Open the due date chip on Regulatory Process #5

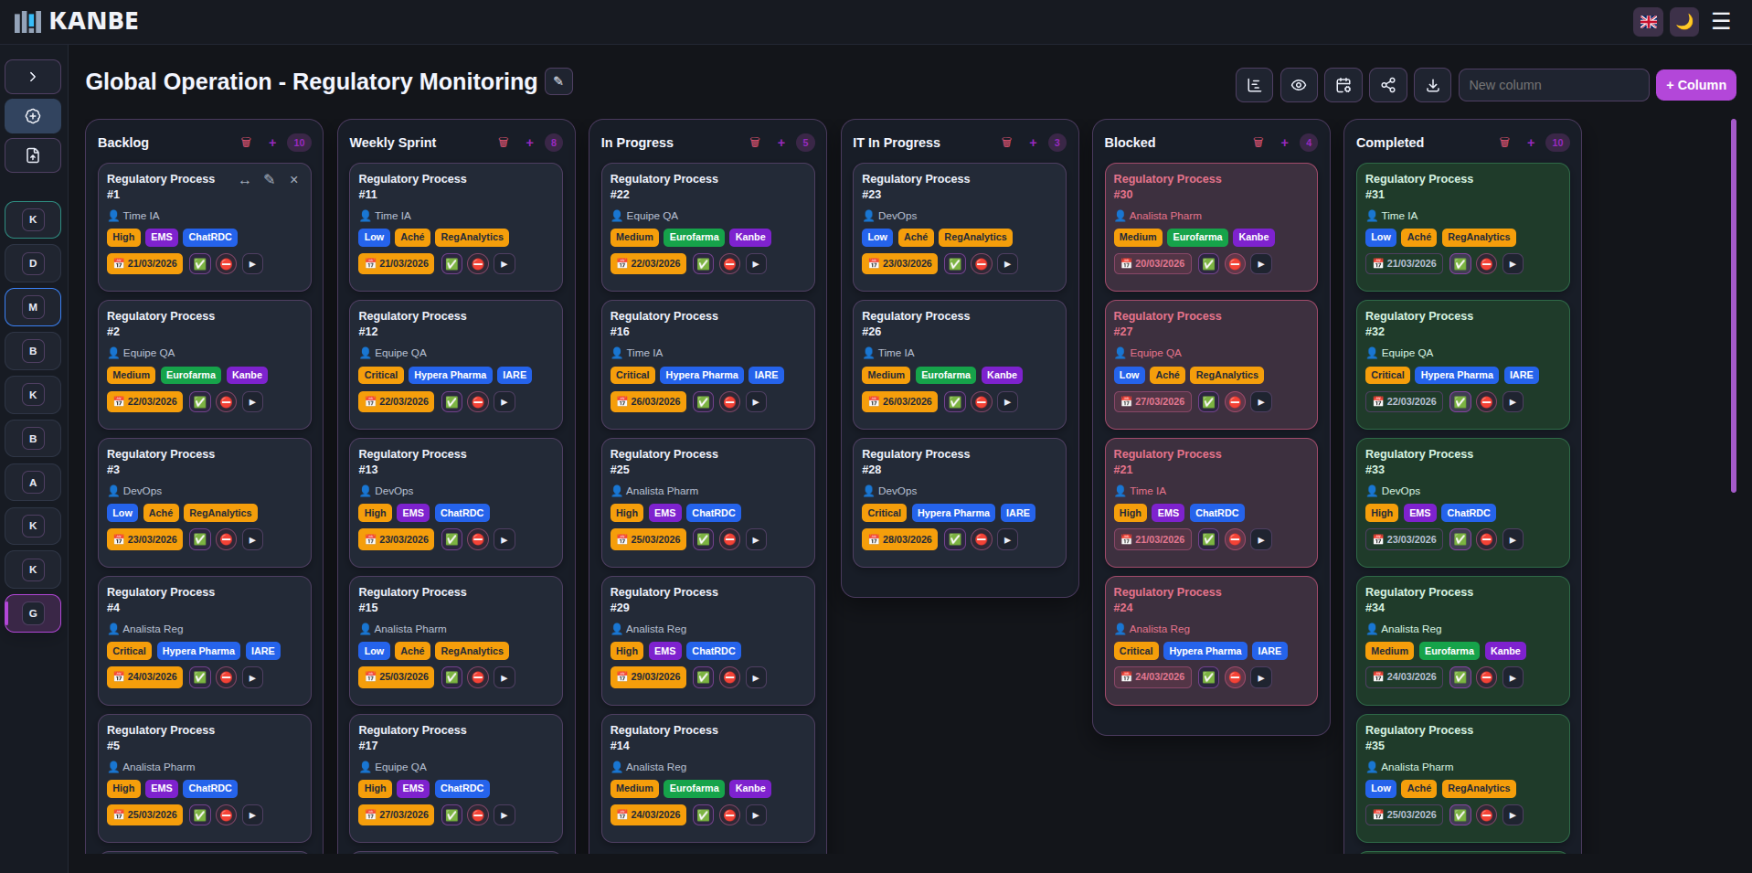pyautogui.click(x=144, y=814)
